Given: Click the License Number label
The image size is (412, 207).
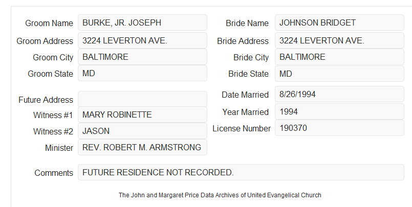Looking at the screenshot, I should (x=242, y=129).
